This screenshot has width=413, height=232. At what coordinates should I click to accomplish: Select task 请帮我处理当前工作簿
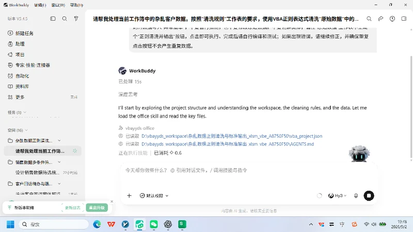pyautogui.click(x=42, y=151)
